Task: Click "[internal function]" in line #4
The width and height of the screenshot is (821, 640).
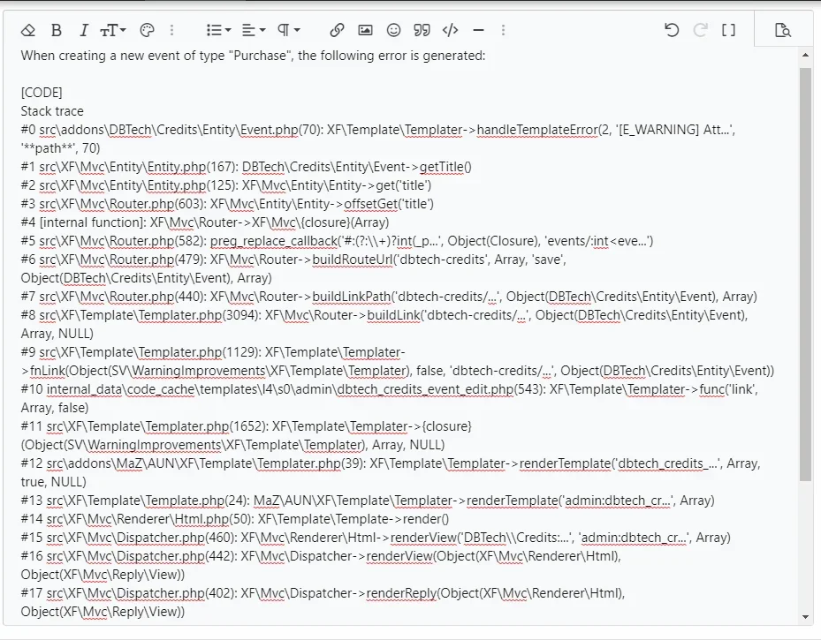Action: [92, 222]
